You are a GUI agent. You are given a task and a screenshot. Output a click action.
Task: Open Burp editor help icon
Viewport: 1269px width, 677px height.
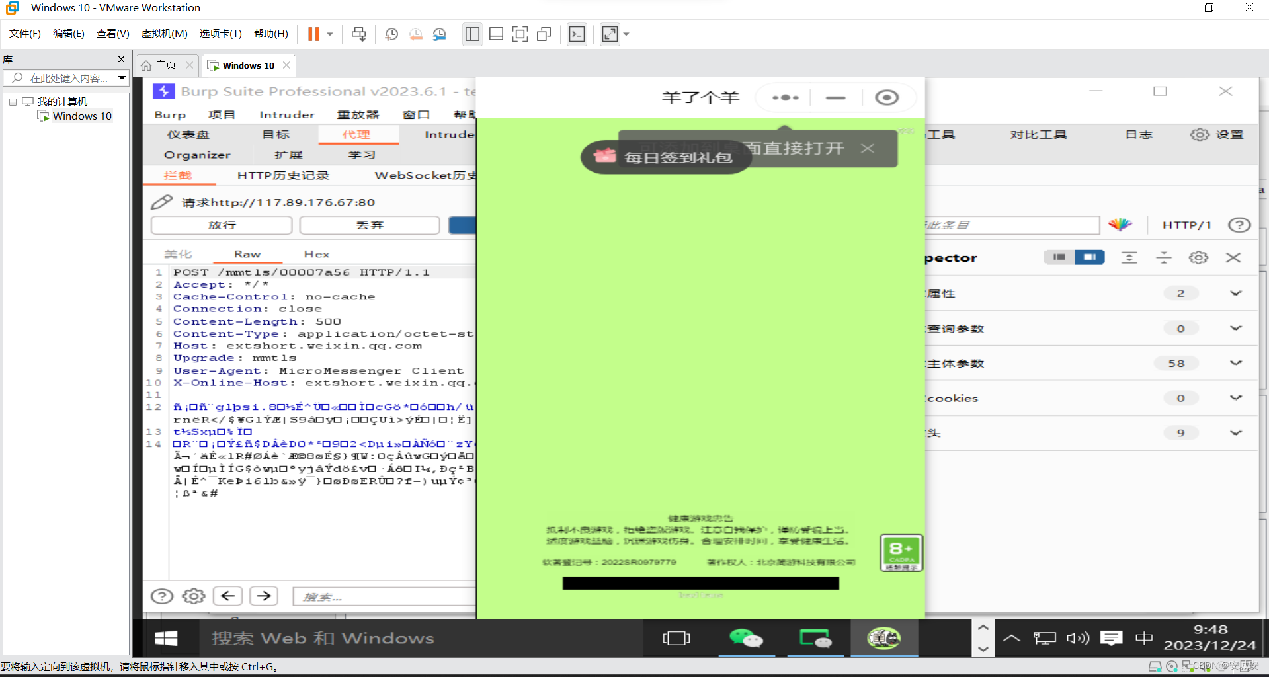coord(161,596)
